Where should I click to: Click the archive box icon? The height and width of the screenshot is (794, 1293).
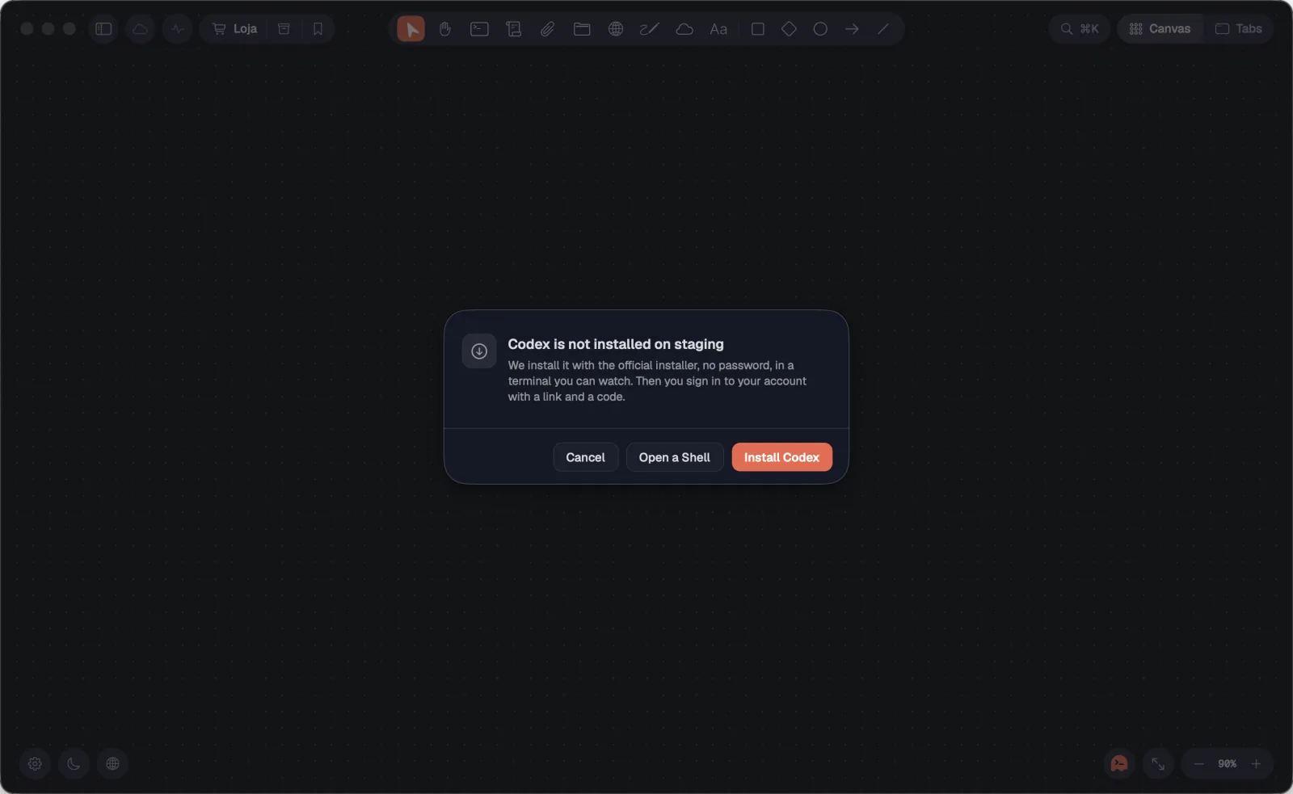pos(284,29)
